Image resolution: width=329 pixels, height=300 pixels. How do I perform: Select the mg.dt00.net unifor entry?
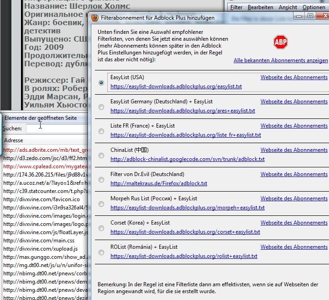(45, 265)
